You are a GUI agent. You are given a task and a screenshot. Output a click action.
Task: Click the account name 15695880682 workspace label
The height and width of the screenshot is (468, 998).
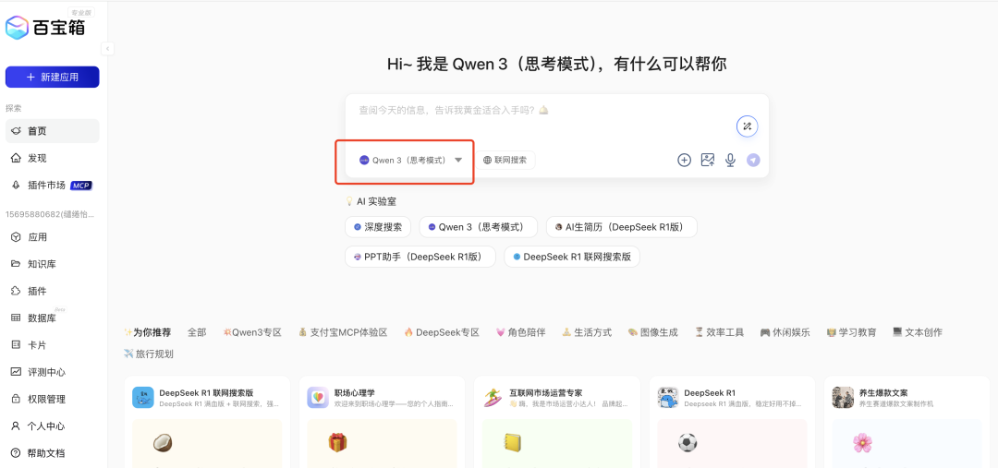[x=50, y=214]
